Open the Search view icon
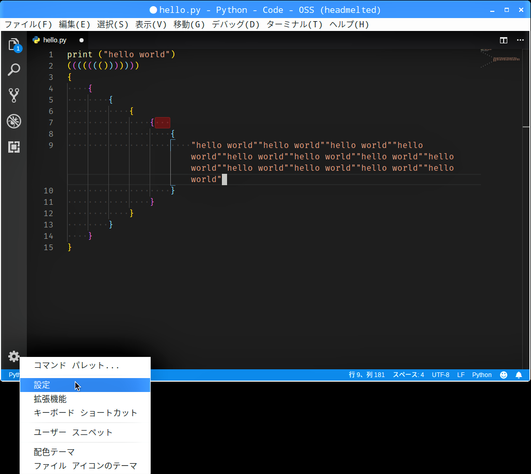The width and height of the screenshot is (531, 474). 14,70
